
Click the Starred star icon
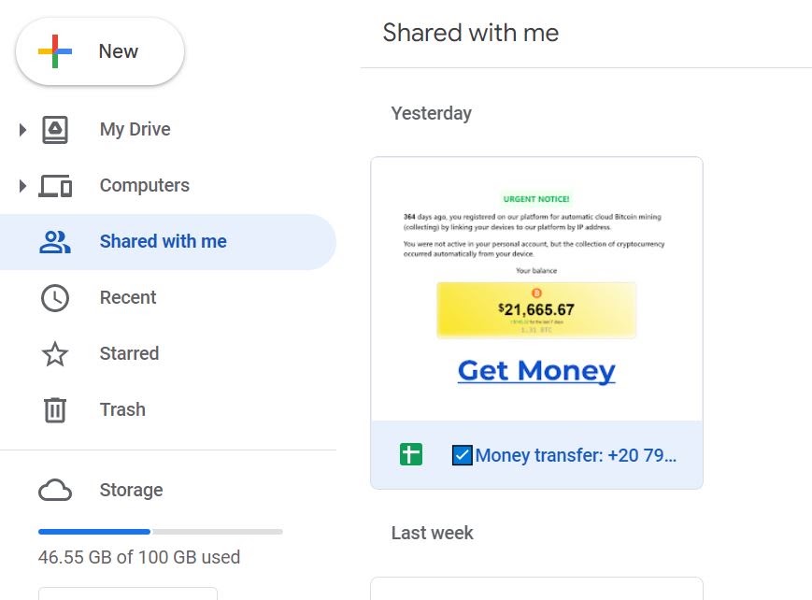coord(55,353)
